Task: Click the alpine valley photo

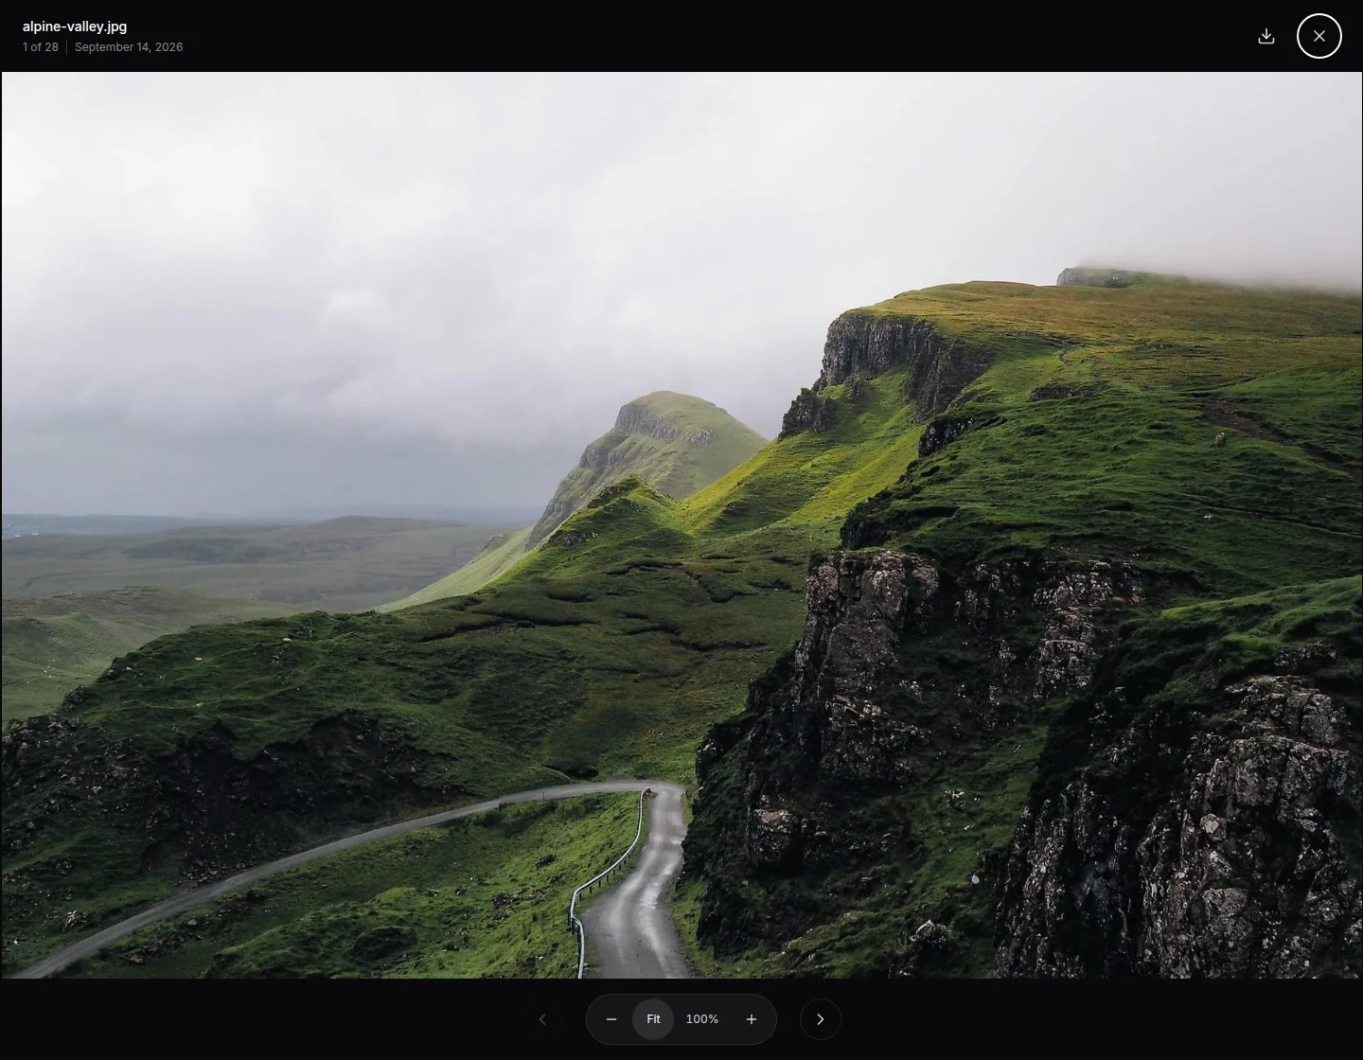Action: (681, 525)
